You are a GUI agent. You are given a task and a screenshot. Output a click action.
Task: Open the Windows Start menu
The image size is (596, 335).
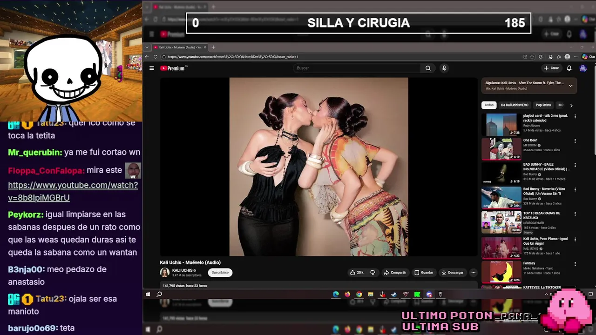[148, 294]
